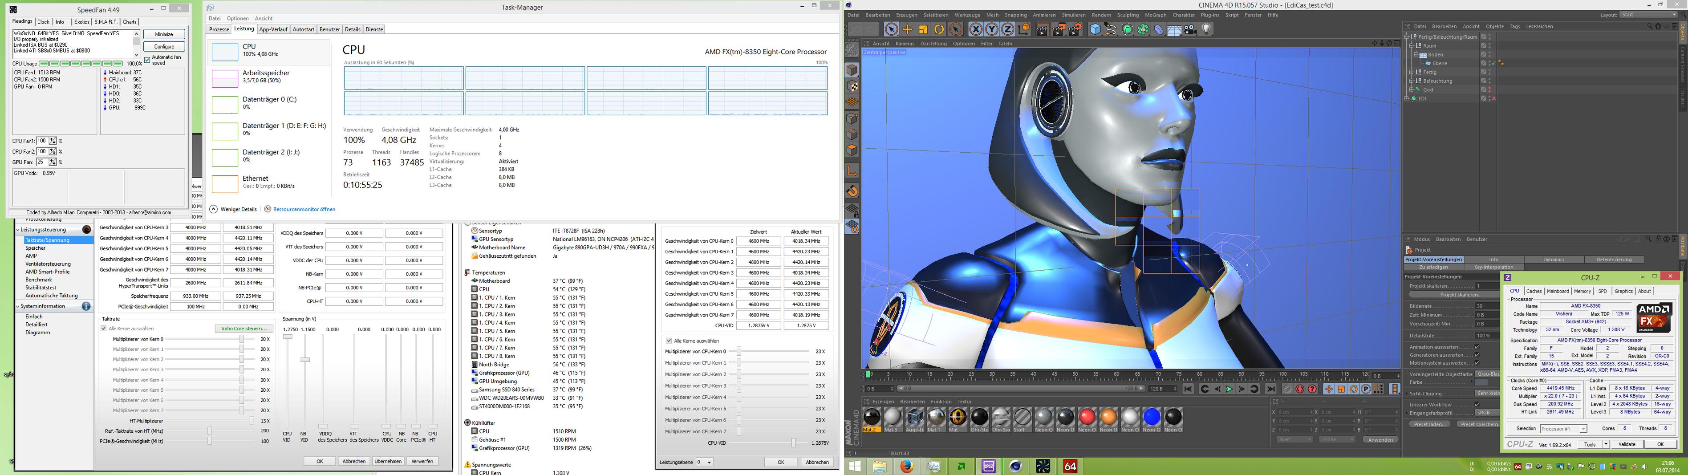The image size is (1688, 475).
Task: Add a cube primitive object
Action: pyautogui.click(x=1095, y=29)
